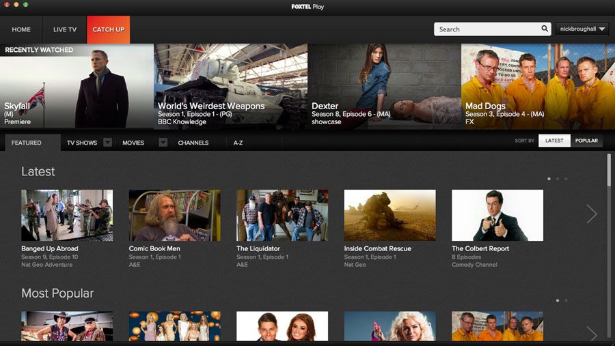This screenshot has height=346, width=615.
Task: Advance the Latest row with right arrow
Action: 592,214
